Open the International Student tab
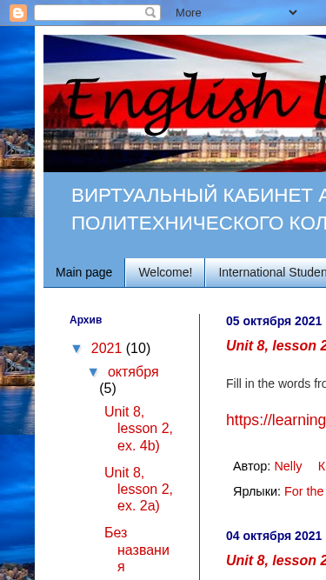 [x=266, y=273]
